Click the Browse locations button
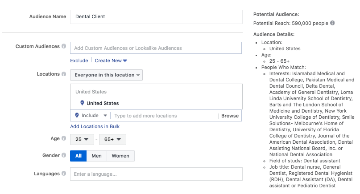This screenshot has height=194, width=360. click(230, 116)
